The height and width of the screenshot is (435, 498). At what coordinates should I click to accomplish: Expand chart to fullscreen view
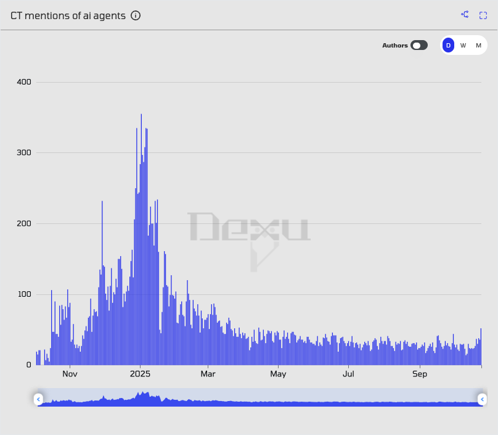pos(483,15)
